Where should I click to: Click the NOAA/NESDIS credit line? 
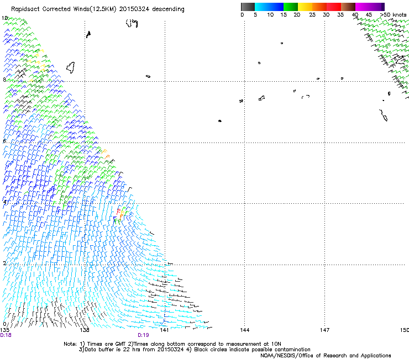click(326, 355)
